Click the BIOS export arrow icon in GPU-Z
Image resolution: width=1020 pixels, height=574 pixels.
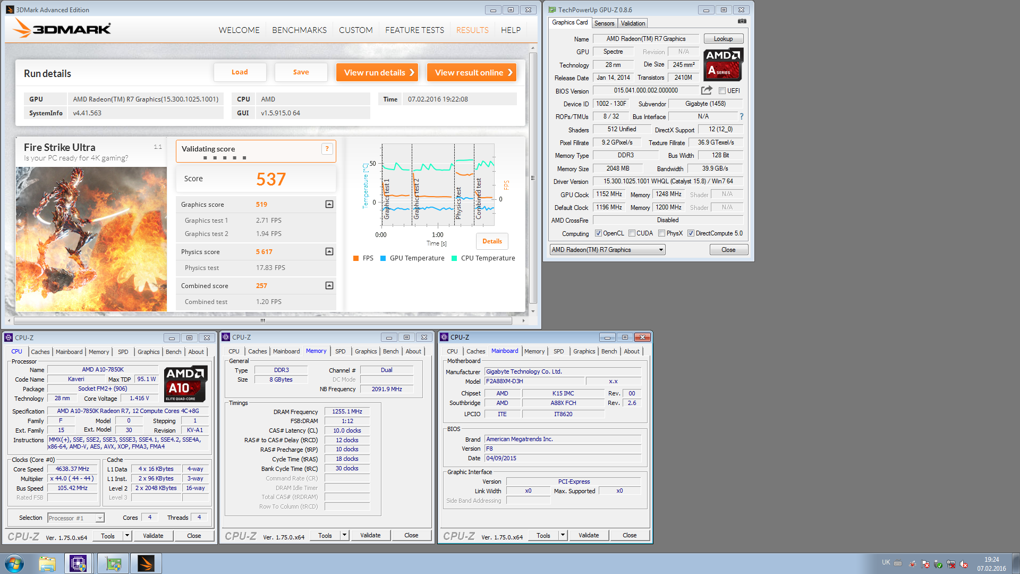tap(707, 90)
